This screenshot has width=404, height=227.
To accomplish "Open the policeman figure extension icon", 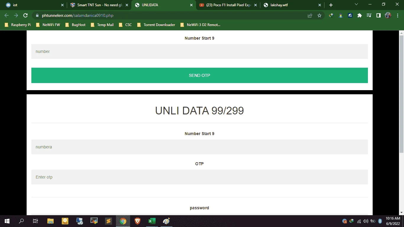I will click(341, 16).
